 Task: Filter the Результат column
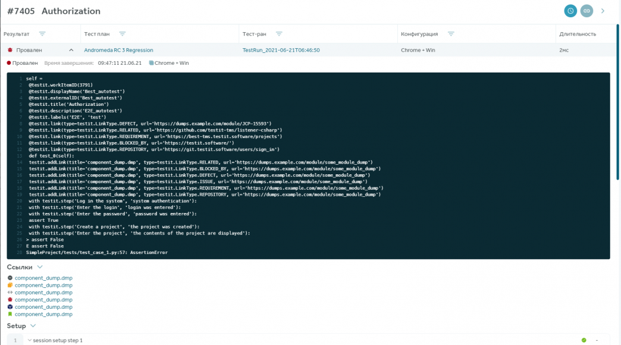[42, 34]
